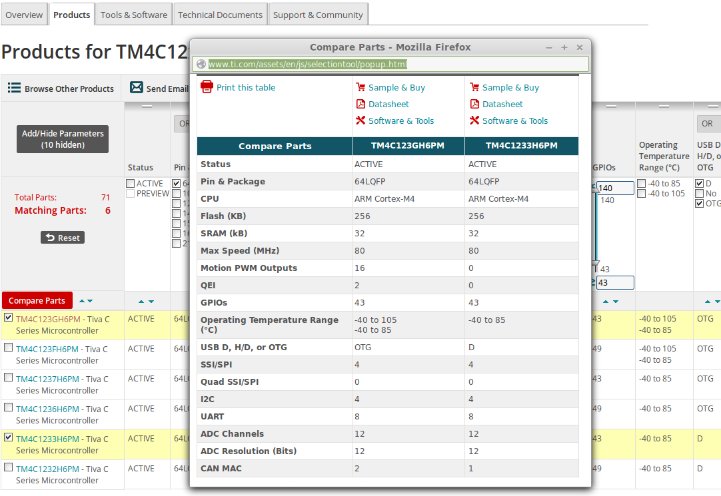
Task: Check the TM4C1237H6PM compare checkbox
Action: pos(8,377)
